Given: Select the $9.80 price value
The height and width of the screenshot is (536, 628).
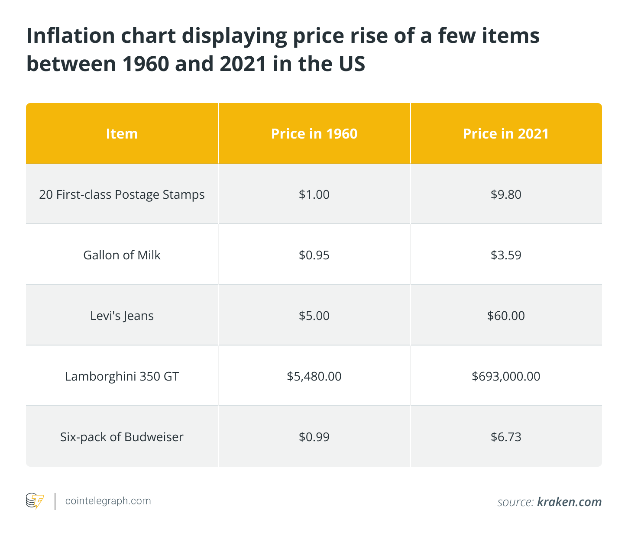Looking at the screenshot, I should tap(506, 194).
